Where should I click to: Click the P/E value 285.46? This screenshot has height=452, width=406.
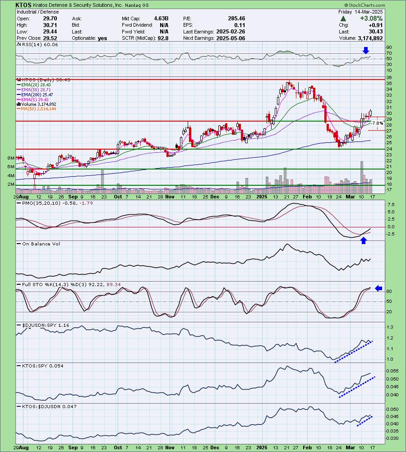pos(236,19)
